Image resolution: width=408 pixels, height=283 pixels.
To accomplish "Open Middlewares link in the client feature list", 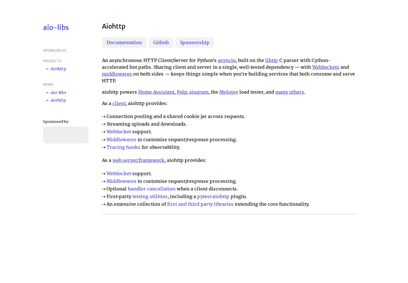I will tap(121, 140).
